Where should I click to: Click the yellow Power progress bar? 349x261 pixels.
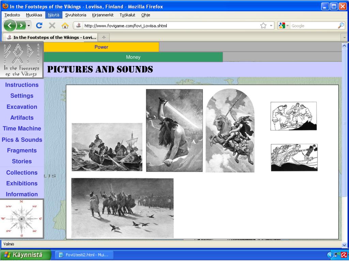pyautogui.click(x=102, y=47)
